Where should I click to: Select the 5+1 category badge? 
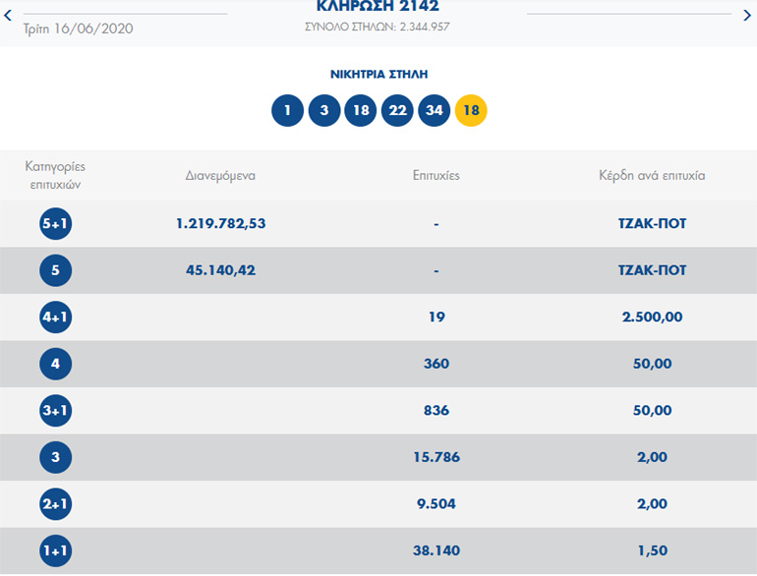pyautogui.click(x=55, y=224)
